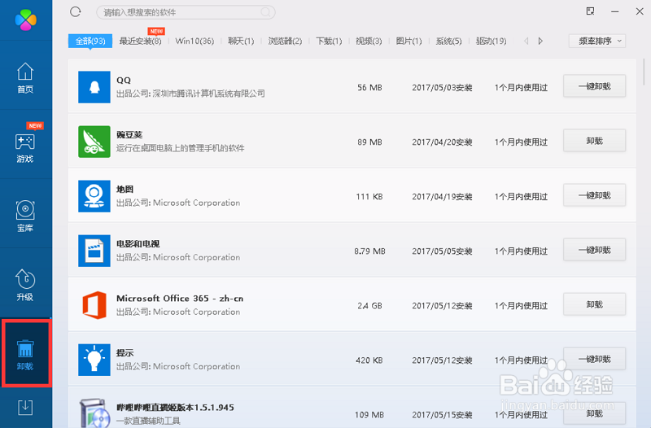Click the 地图 maps app icon
Viewport: 651px width, 428px height.
[x=94, y=196]
